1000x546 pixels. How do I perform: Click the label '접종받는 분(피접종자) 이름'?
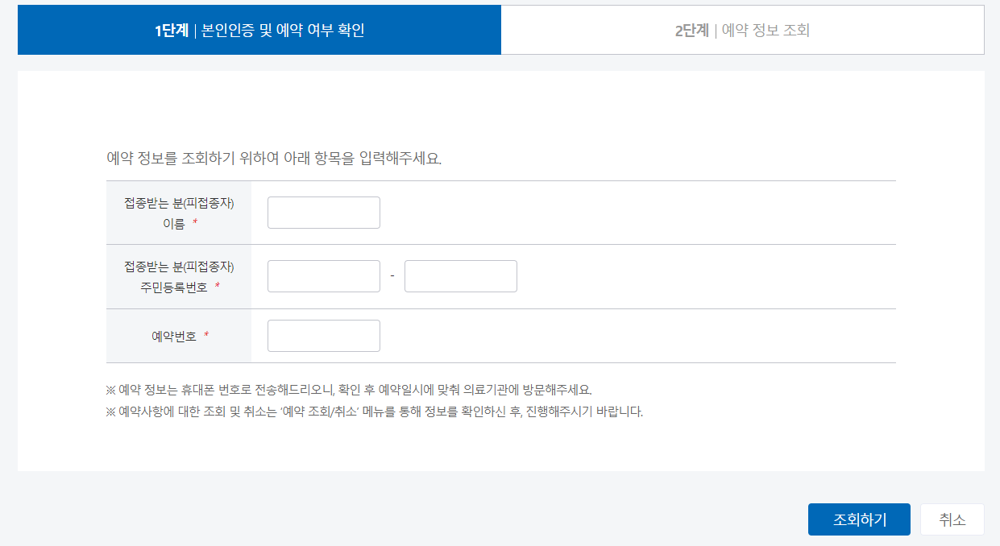[x=179, y=213]
